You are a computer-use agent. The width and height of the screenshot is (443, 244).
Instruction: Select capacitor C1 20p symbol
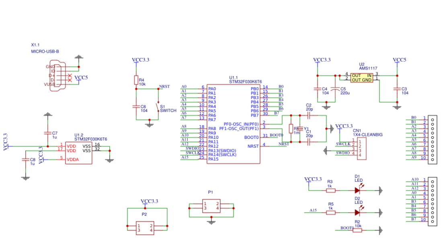(308, 142)
